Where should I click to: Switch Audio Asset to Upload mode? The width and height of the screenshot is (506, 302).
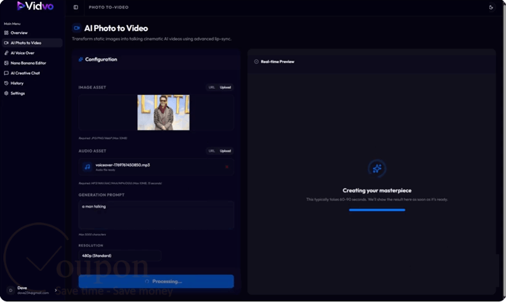225,151
